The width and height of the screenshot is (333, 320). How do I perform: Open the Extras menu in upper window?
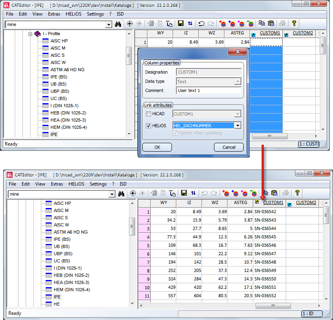(x=54, y=14)
